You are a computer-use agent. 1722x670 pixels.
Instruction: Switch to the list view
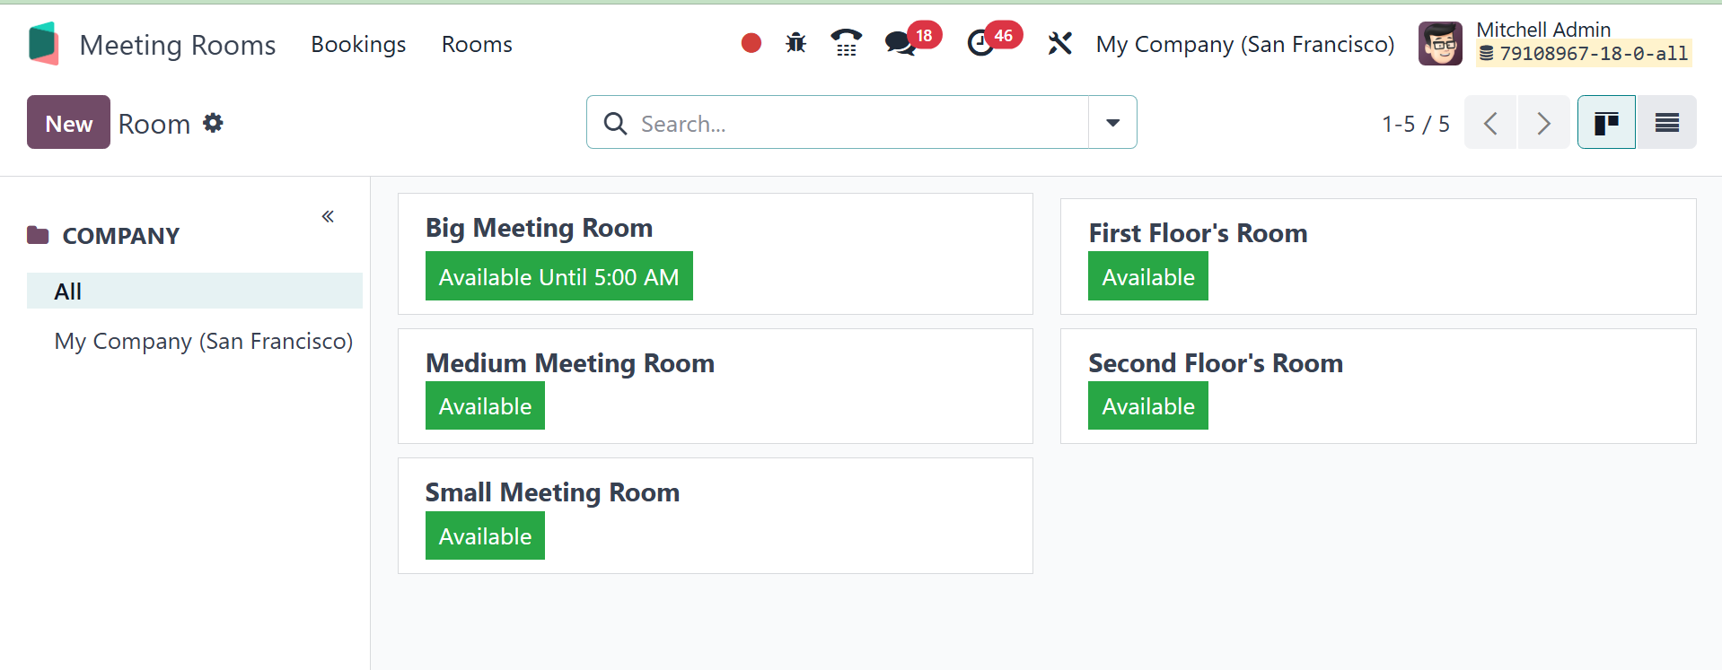pos(1666,123)
